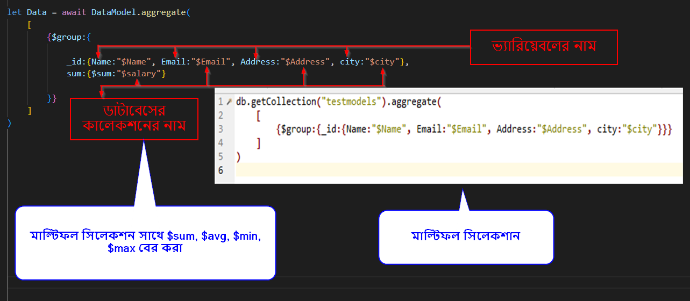Viewport: 690px width, 301px height.
Task: Click line number 3 in the shell gutter
Action: pyautogui.click(x=220, y=130)
